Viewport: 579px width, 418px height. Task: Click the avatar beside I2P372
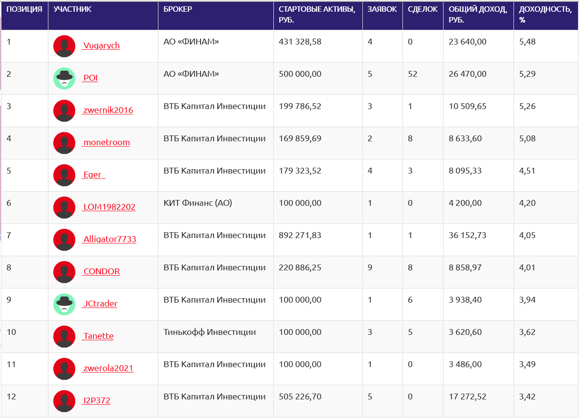tap(64, 401)
